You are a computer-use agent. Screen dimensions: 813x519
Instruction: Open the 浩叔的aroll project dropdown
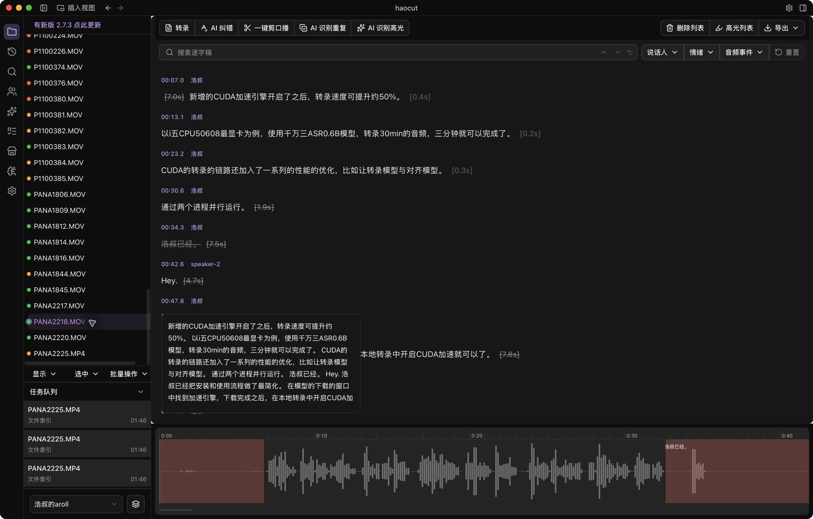point(76,504)
